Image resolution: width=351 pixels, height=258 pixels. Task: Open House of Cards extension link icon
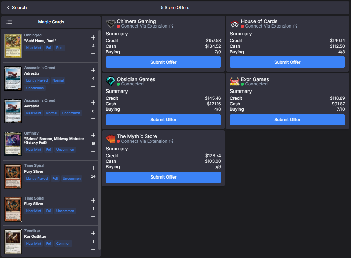coord(295,26)
